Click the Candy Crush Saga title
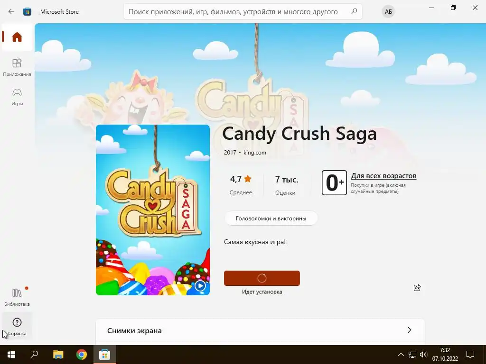 299,134
